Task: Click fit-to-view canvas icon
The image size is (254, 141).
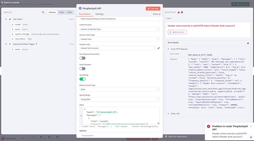Action: click(33, 137)
